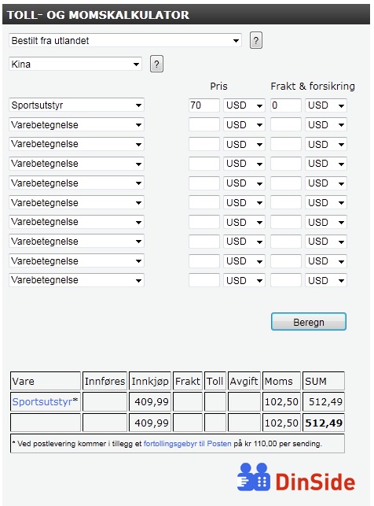Click the Beregn calculate button
374x506 pixels.
(x=309, y=322)
